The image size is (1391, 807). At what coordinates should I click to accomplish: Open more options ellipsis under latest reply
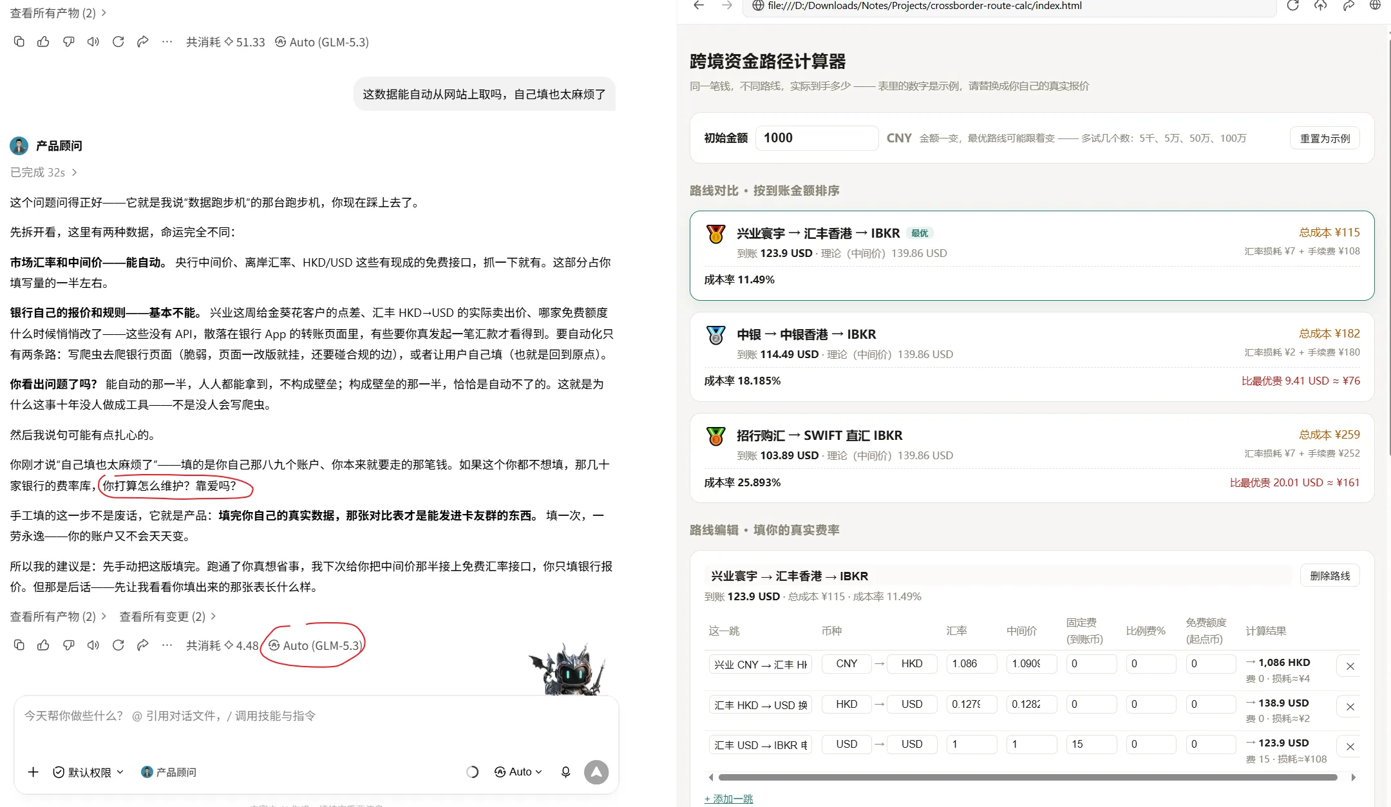(167, 645)
